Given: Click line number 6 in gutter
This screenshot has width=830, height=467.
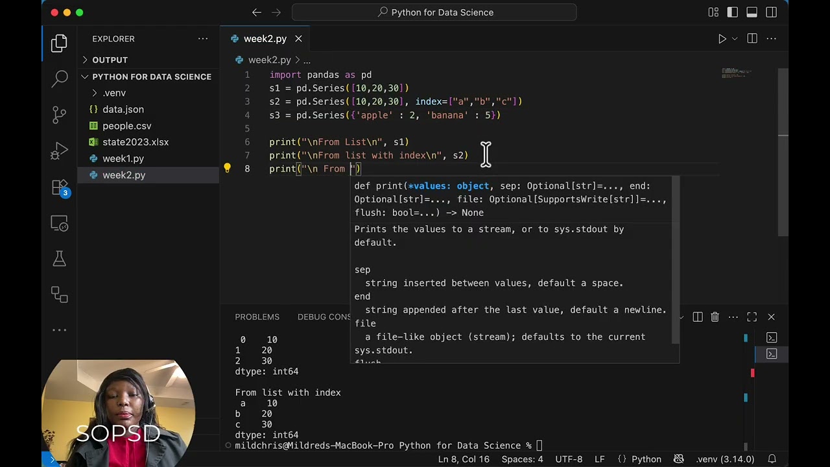Looking at the screenshot, I should (x=247, y=142).
